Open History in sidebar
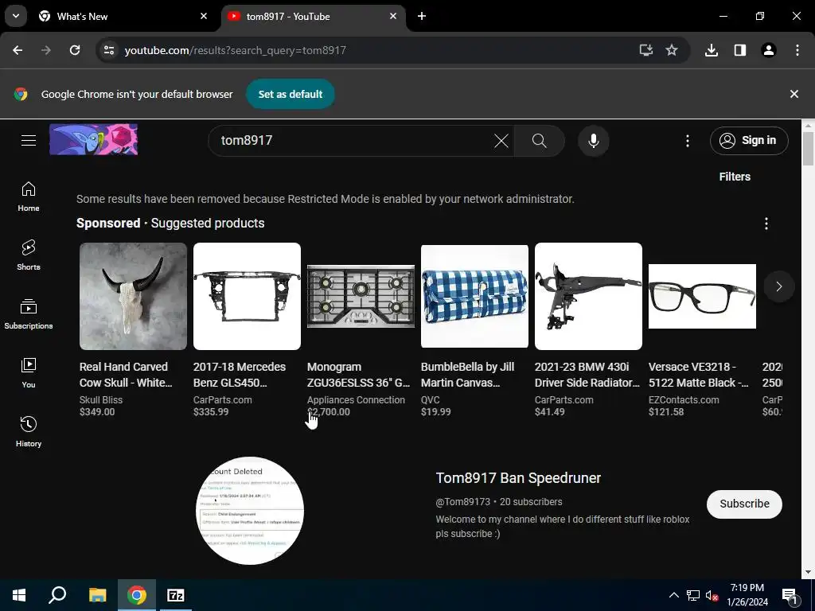This screenshot has height=611, width=815. 29,432
